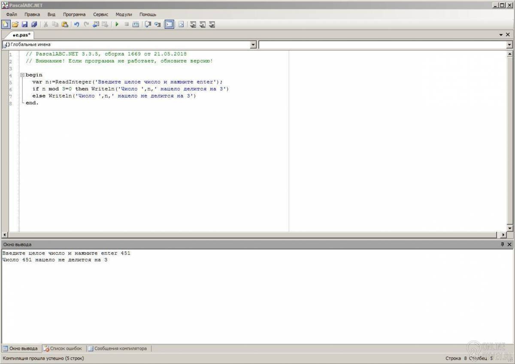Open the Вид menu
Viewport: 515px width, 364px height.
point(51,14)
